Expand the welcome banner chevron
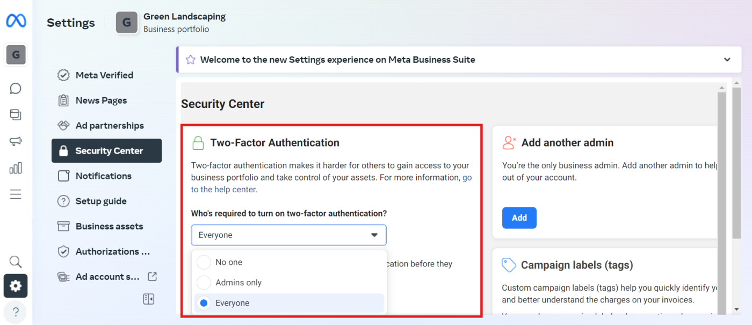 (727, 60)
